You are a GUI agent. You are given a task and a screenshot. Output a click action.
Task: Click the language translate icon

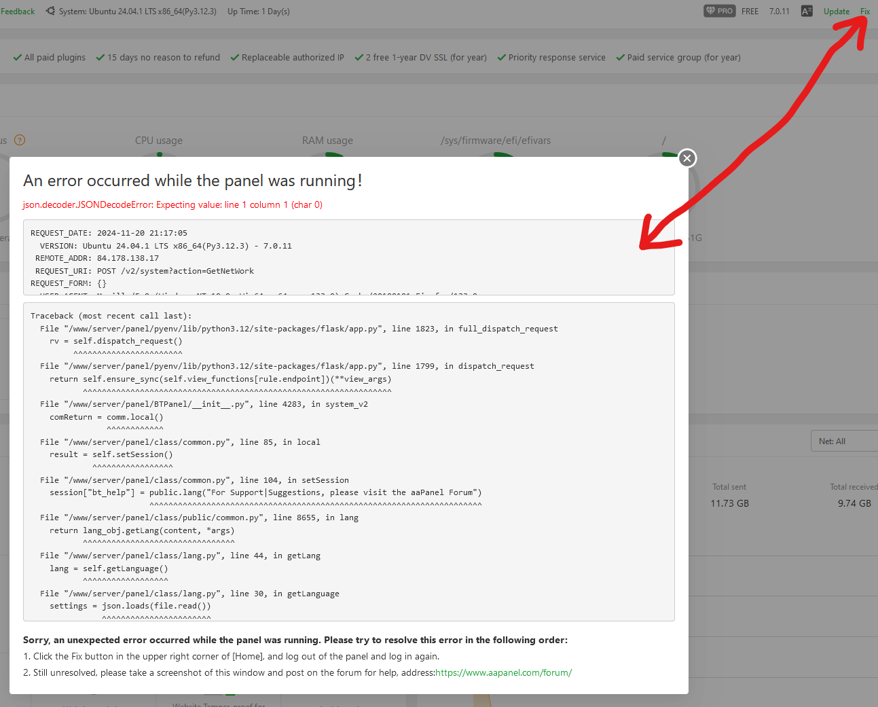click(807, 11)
